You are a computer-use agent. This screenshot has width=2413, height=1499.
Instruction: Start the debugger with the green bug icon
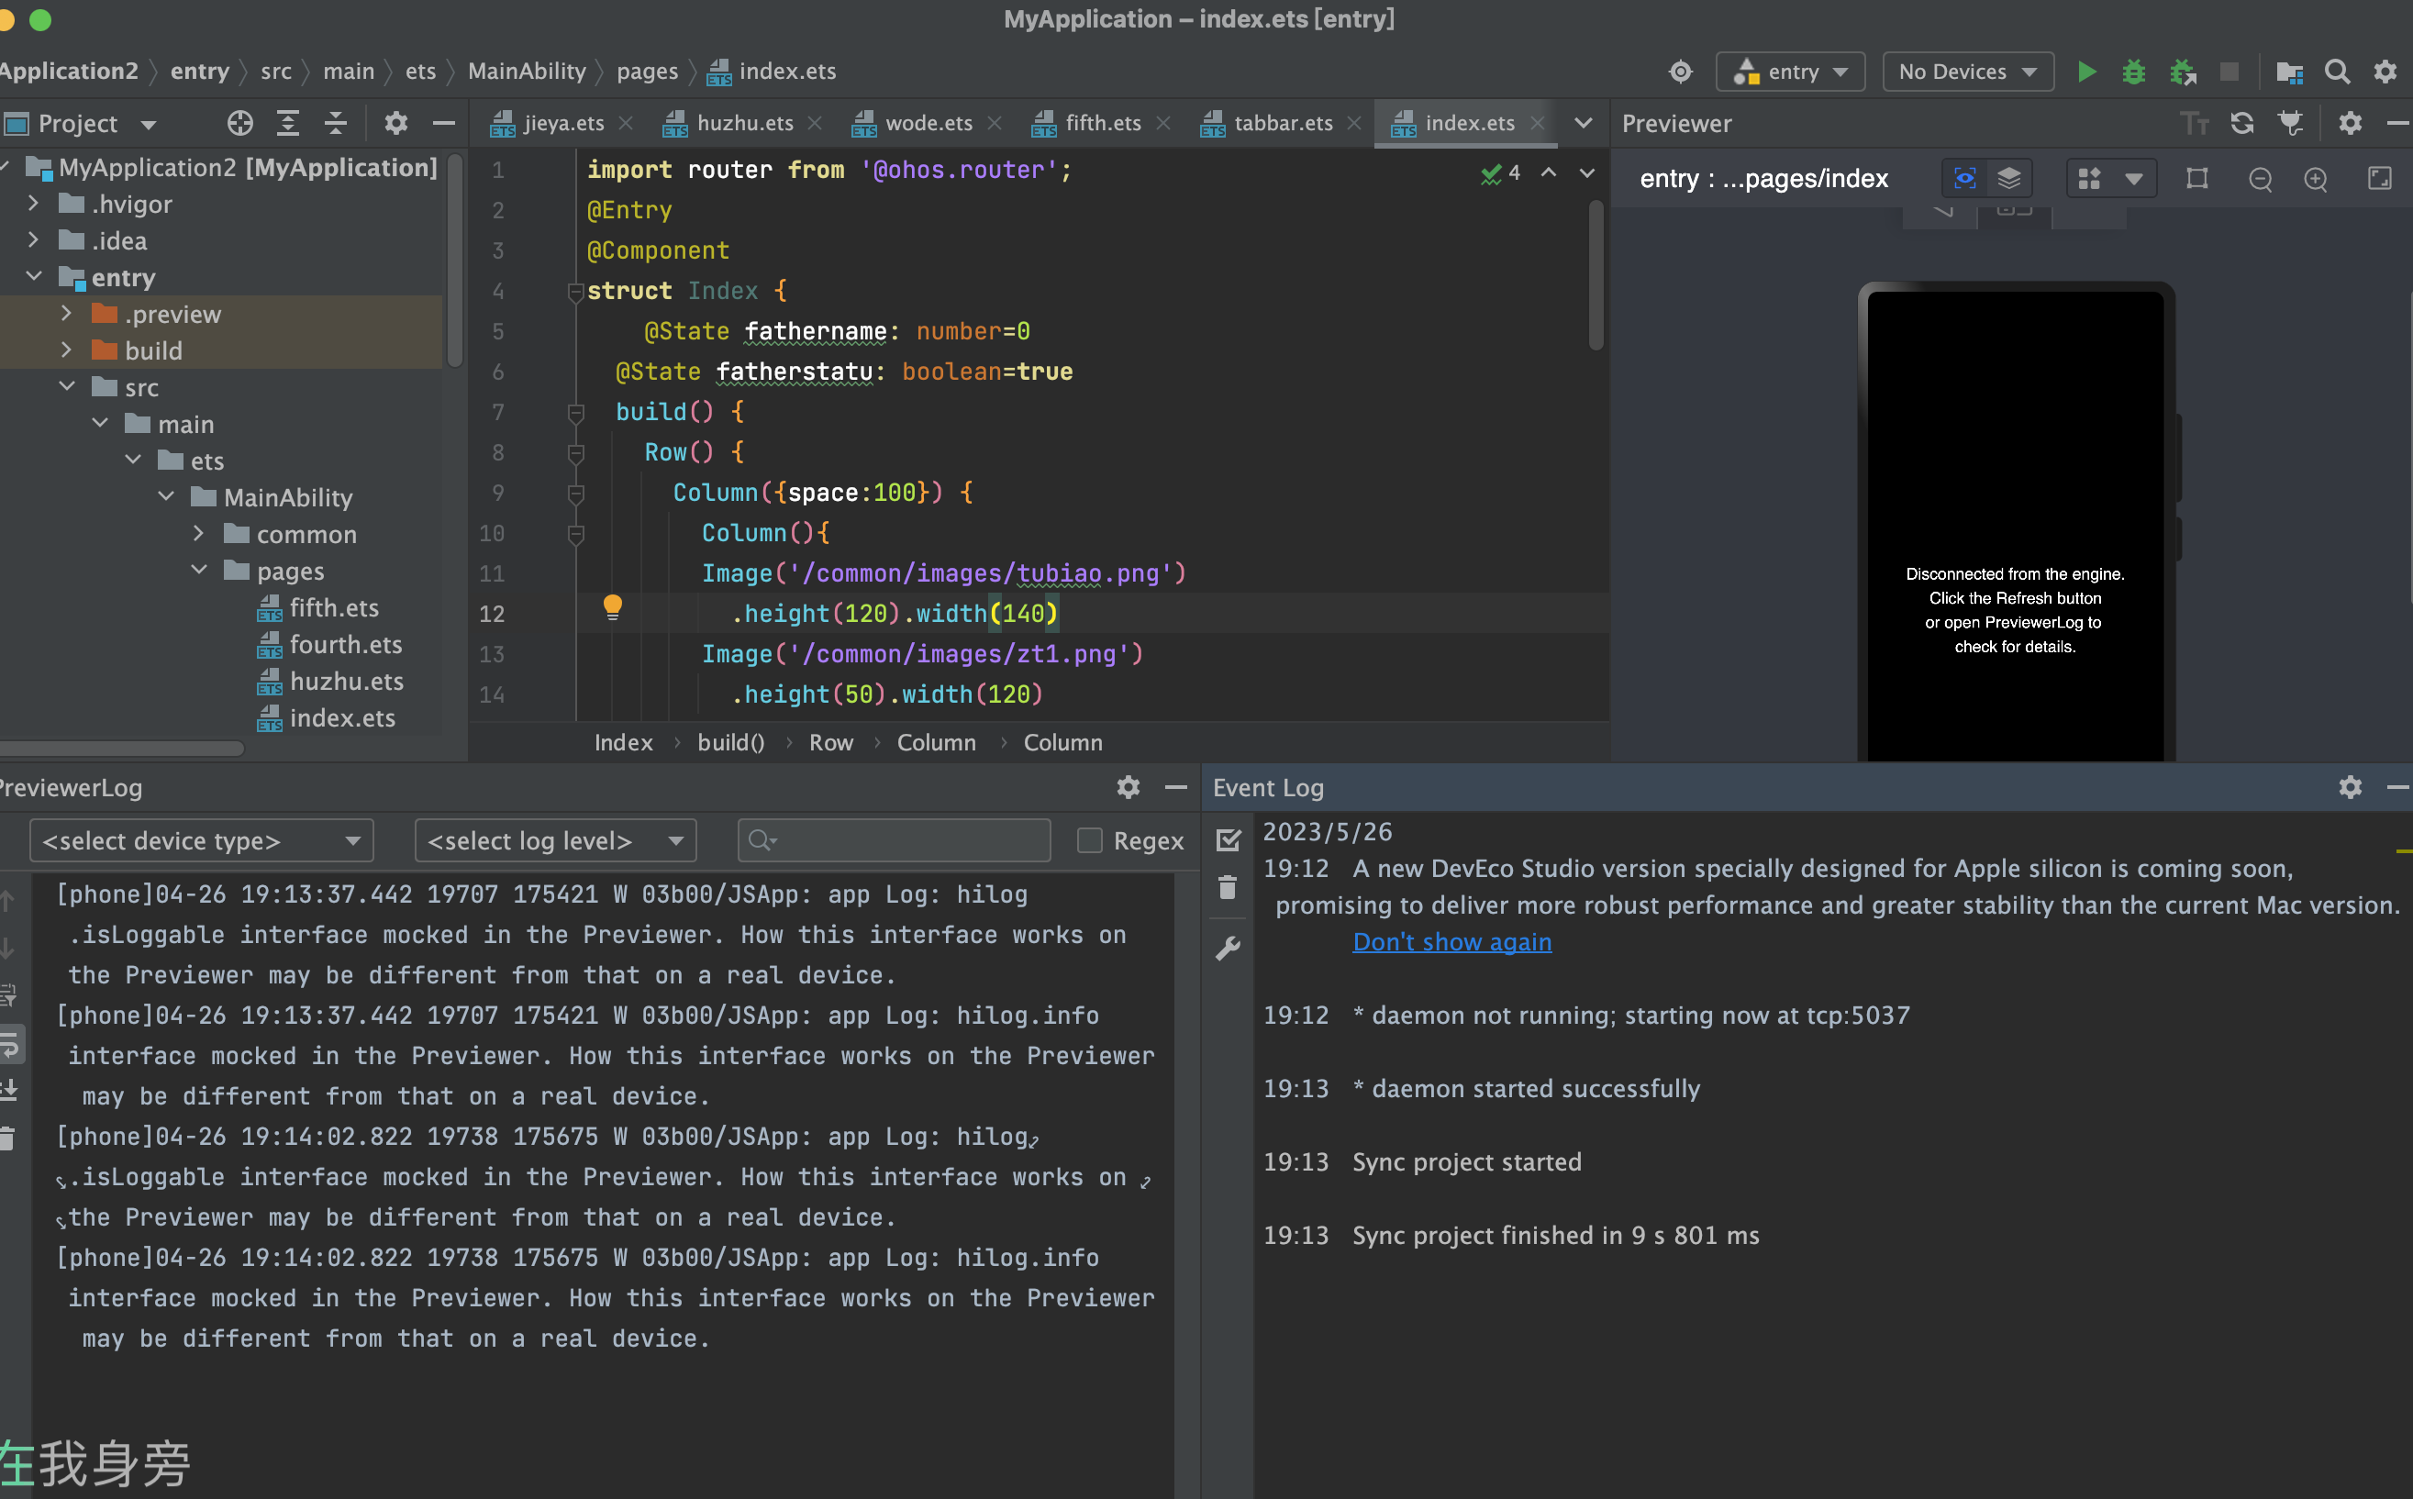2133,72
